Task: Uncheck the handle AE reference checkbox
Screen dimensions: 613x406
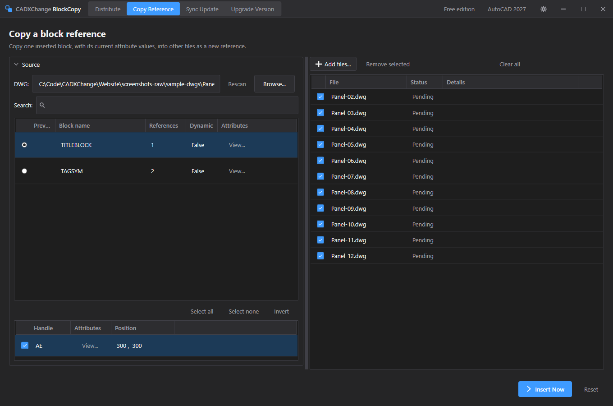Action: [x=25, y=346]
